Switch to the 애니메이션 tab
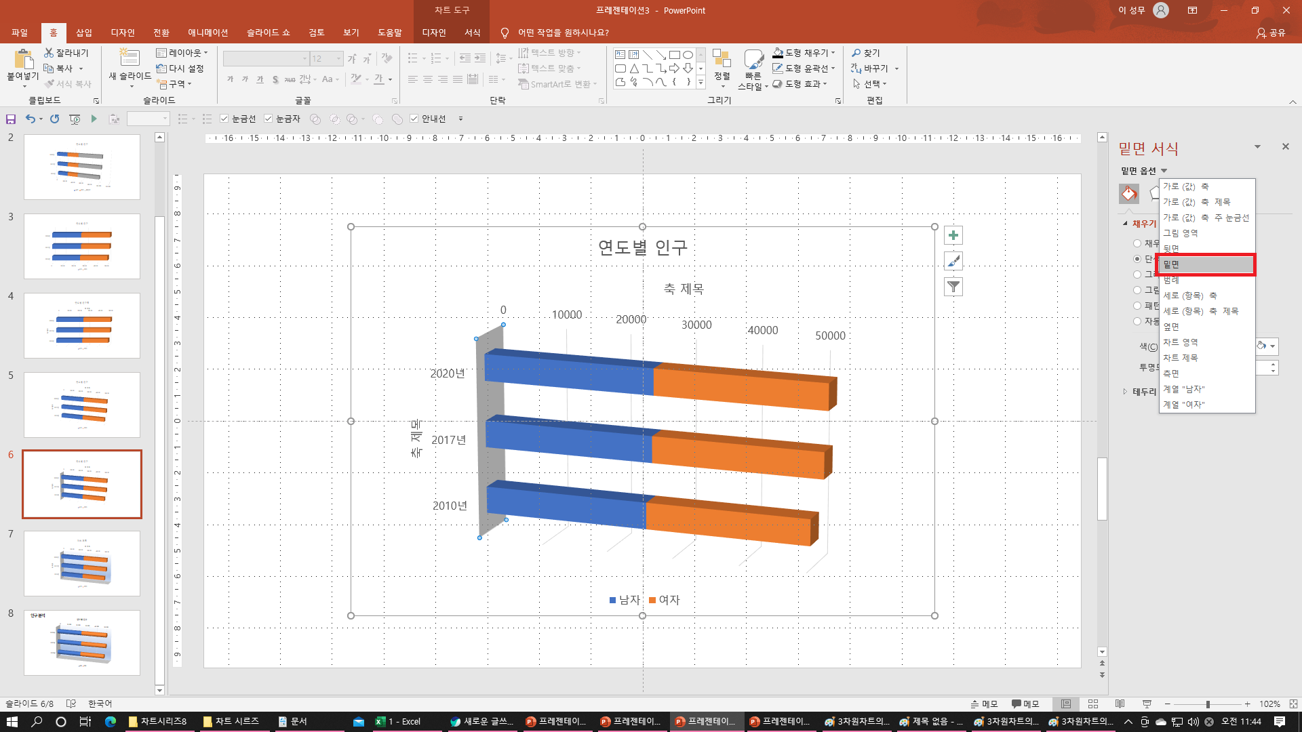1302x732 pixels. coord(208,33)
